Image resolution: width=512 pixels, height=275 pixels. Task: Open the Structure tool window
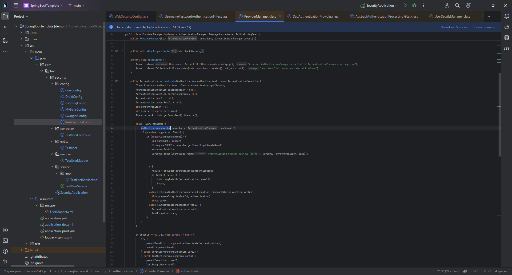coord(5,41)
